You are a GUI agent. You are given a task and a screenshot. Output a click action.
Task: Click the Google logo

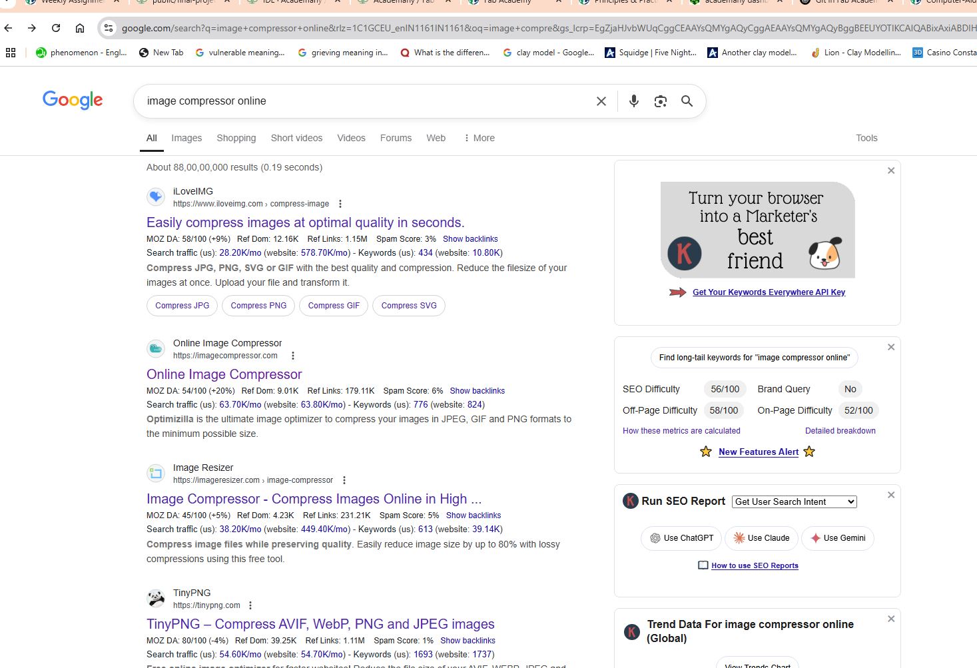[x=73, y=100]
